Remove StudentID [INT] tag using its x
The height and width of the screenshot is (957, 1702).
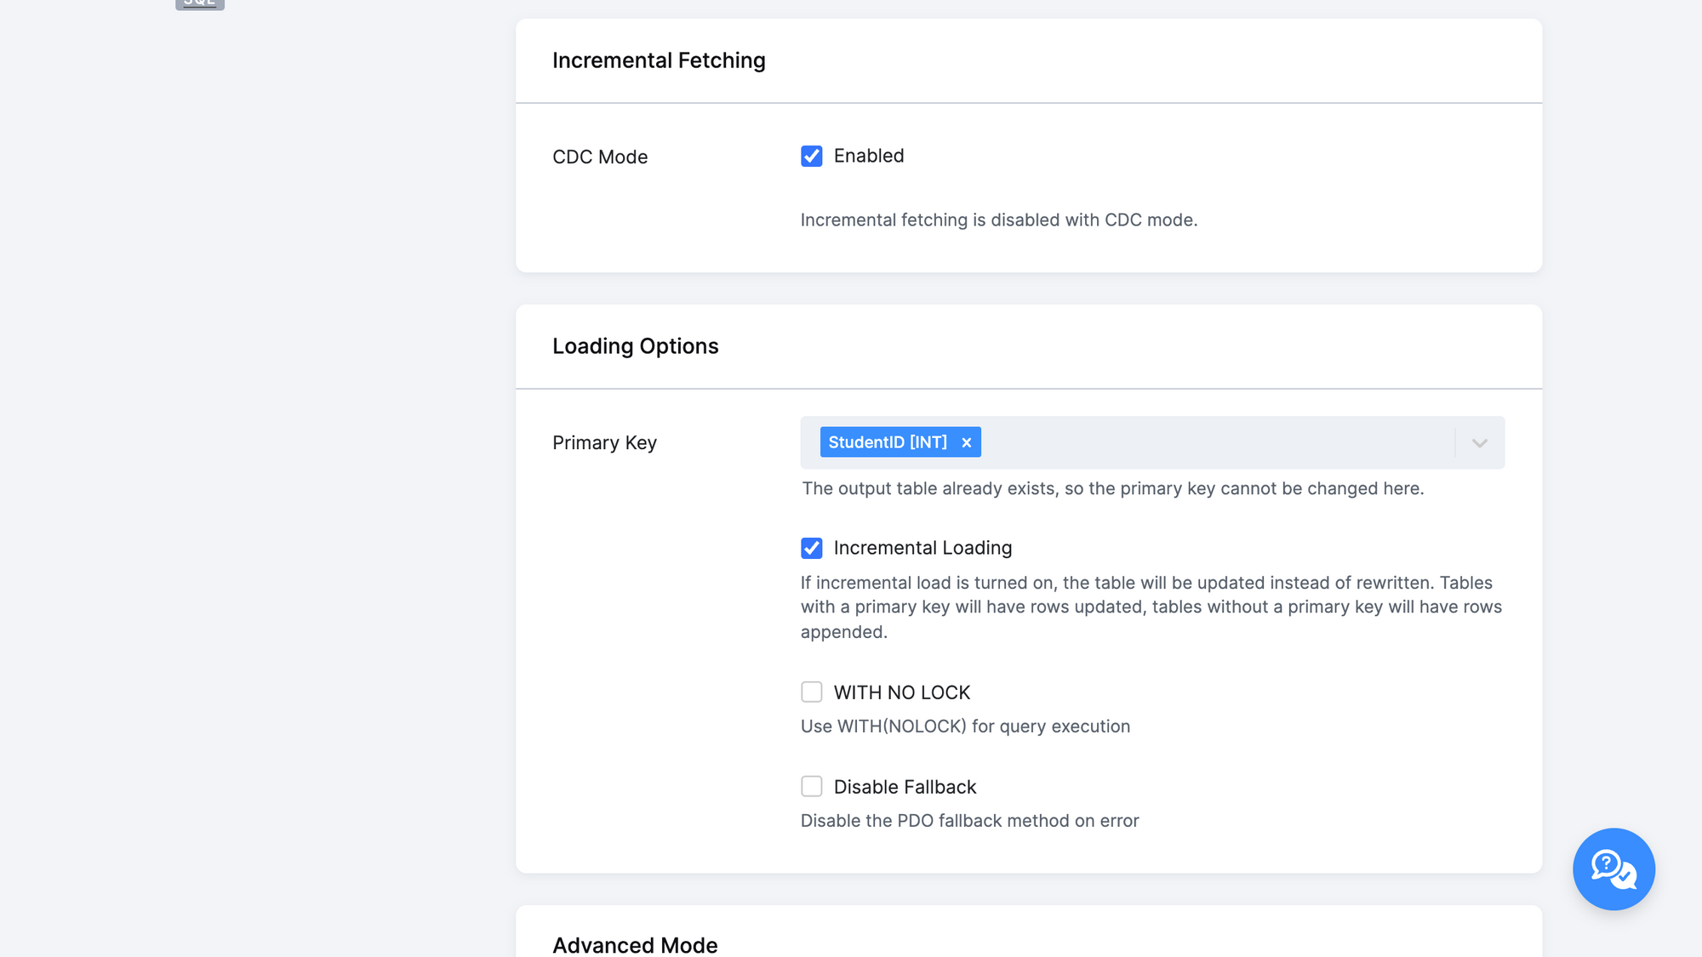pyautogui.click(x=966, y=442)
